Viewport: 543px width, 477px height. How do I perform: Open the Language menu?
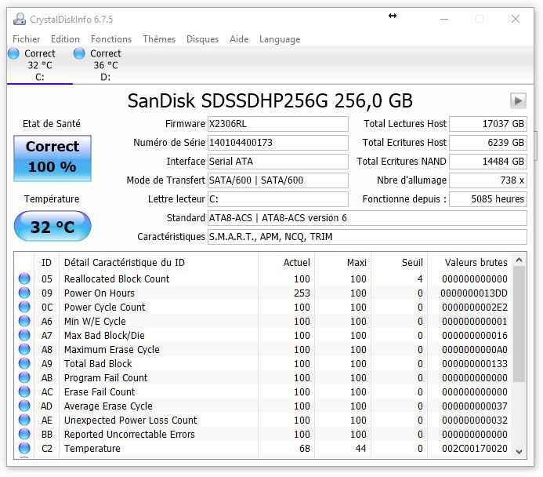(x=280, y=39)
